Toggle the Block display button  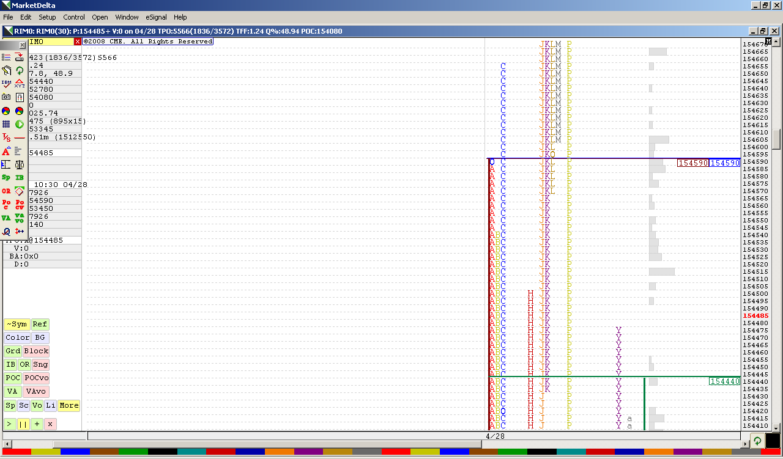point(36,351)
